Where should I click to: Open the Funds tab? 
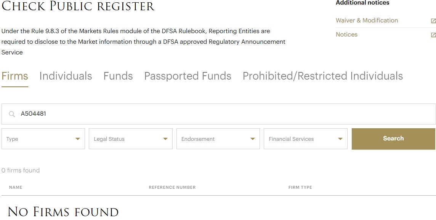click(x=118, y=76)
